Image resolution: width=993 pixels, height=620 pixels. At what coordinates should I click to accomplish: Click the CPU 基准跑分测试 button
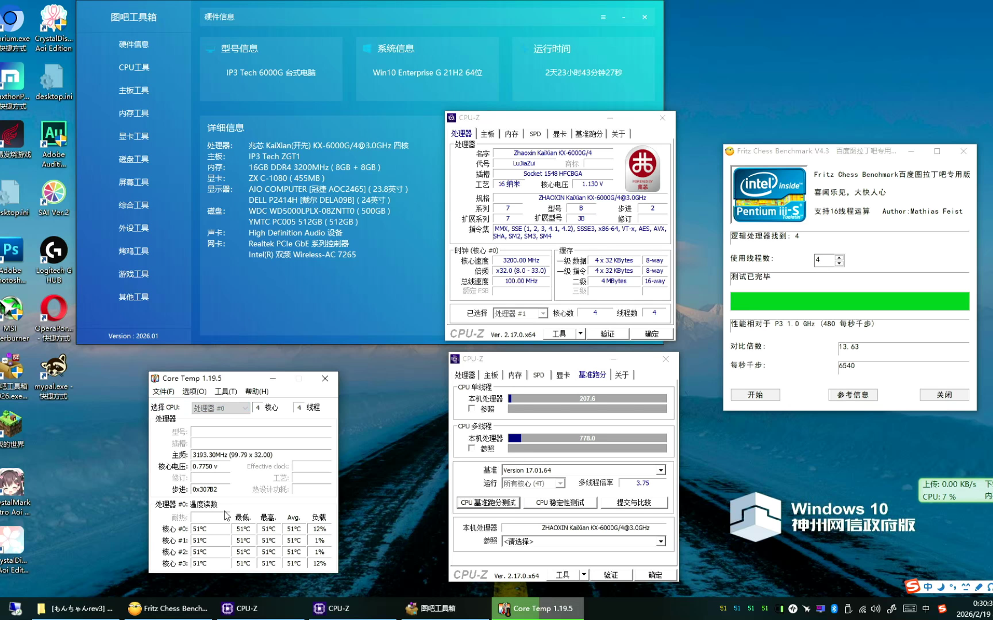pyautogui.click(x=488, y=503)
